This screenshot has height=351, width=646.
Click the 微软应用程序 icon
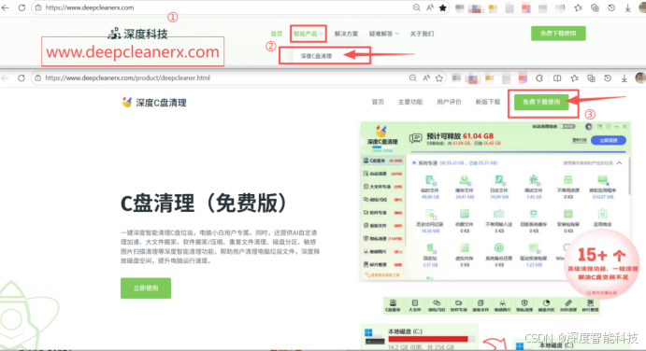click(x=603, y=180)
